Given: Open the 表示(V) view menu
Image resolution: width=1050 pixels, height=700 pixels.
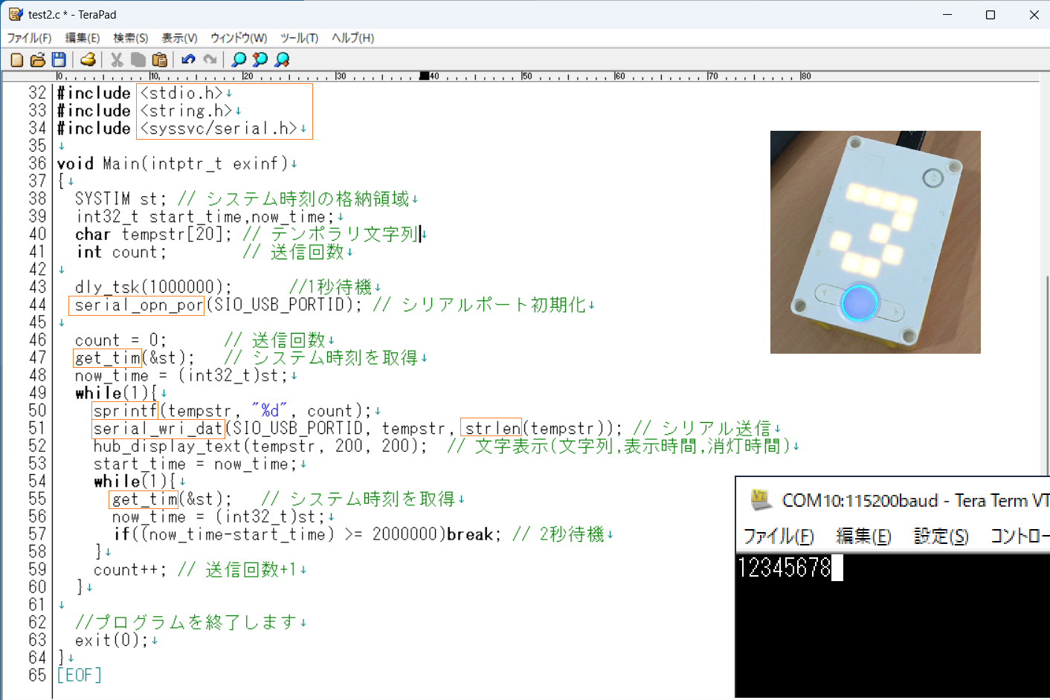Looking at the screenshot, I should (x=179, y=38).
